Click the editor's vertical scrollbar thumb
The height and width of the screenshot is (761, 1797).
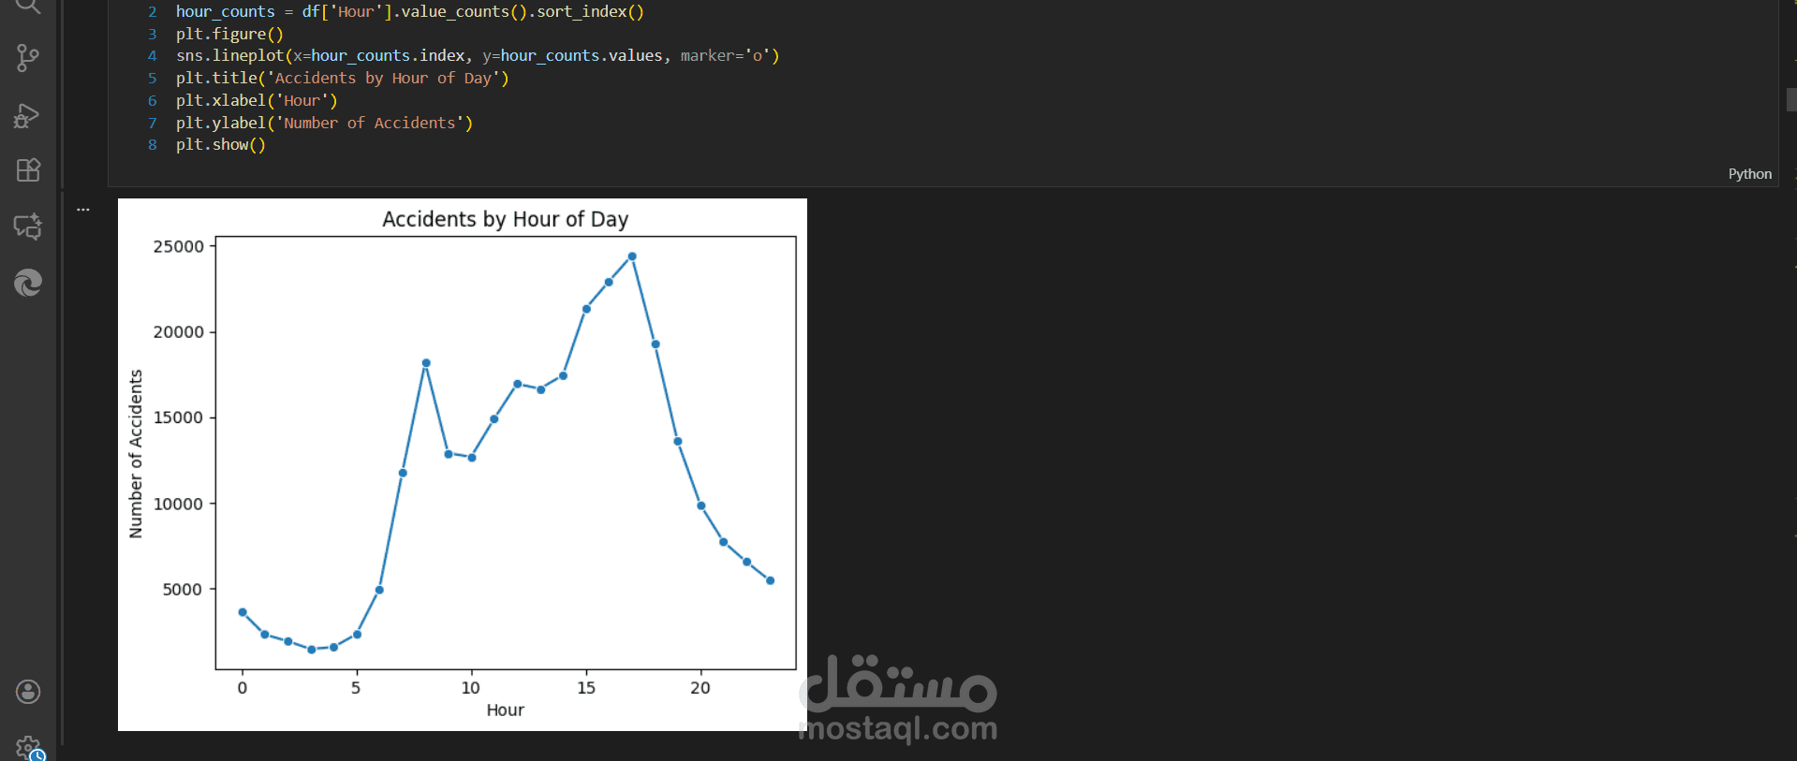coord(1790,99)
